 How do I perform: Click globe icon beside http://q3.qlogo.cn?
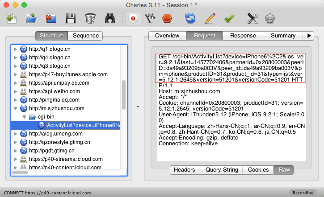24,66
